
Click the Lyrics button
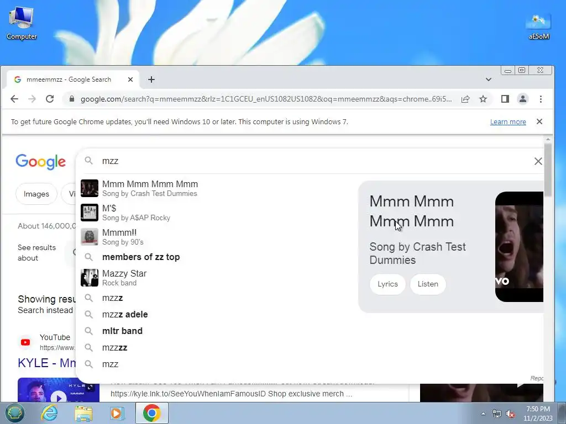(387, 284)
